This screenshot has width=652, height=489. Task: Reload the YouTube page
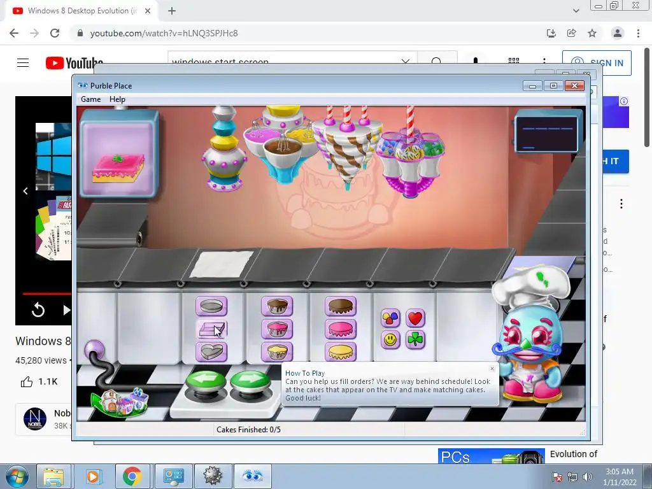point(55,33)
